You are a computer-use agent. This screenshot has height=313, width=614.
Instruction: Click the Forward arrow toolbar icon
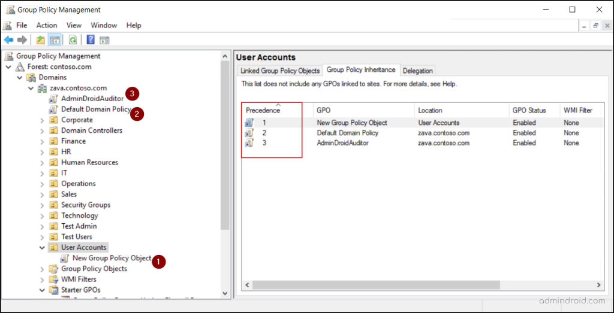pyautogui.click(x=22, y=40)
